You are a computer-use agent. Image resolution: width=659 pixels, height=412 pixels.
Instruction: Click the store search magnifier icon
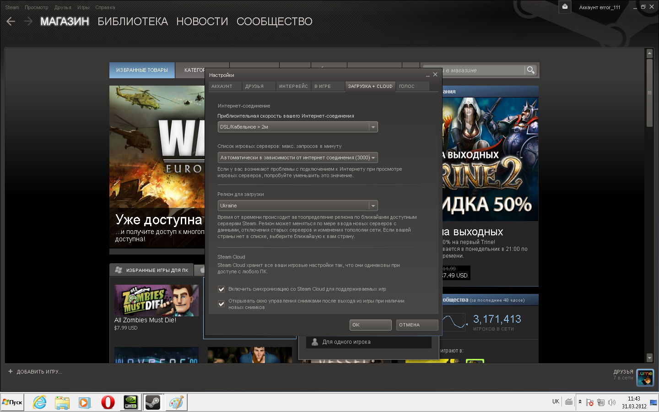point(531,70)
